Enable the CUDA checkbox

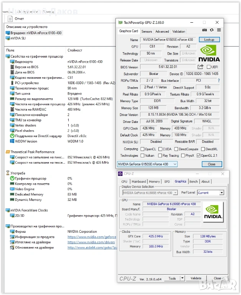(x=160, y=149)
